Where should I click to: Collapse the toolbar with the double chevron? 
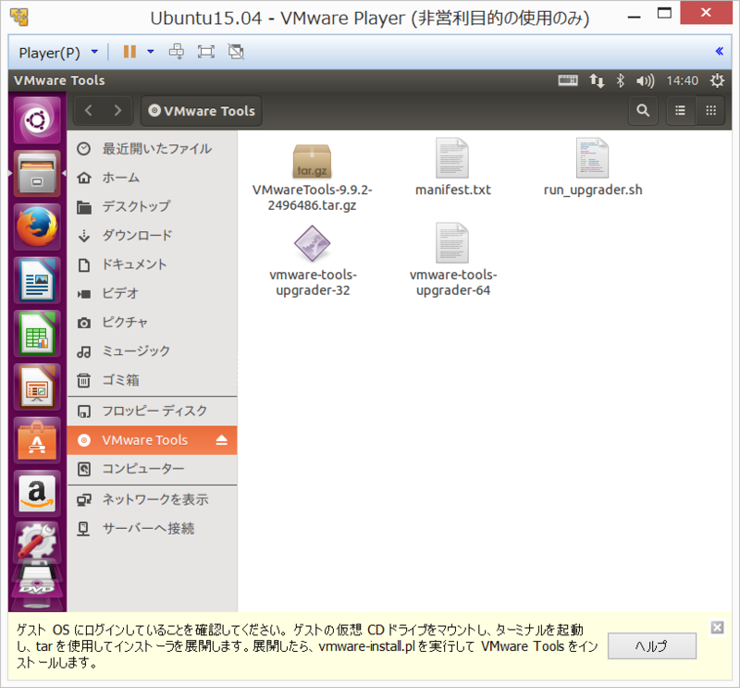(720, 52)
